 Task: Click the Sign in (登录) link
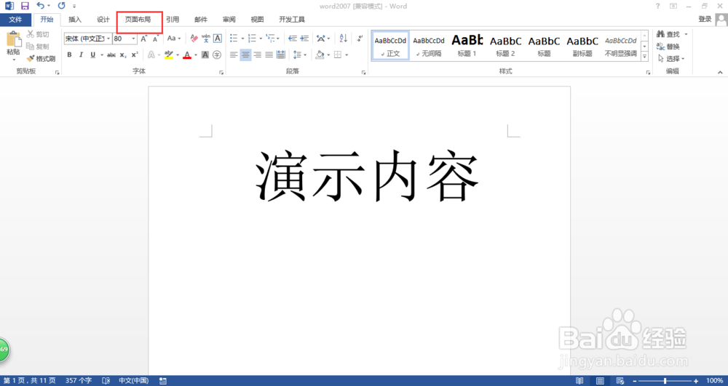pos(705,19)
